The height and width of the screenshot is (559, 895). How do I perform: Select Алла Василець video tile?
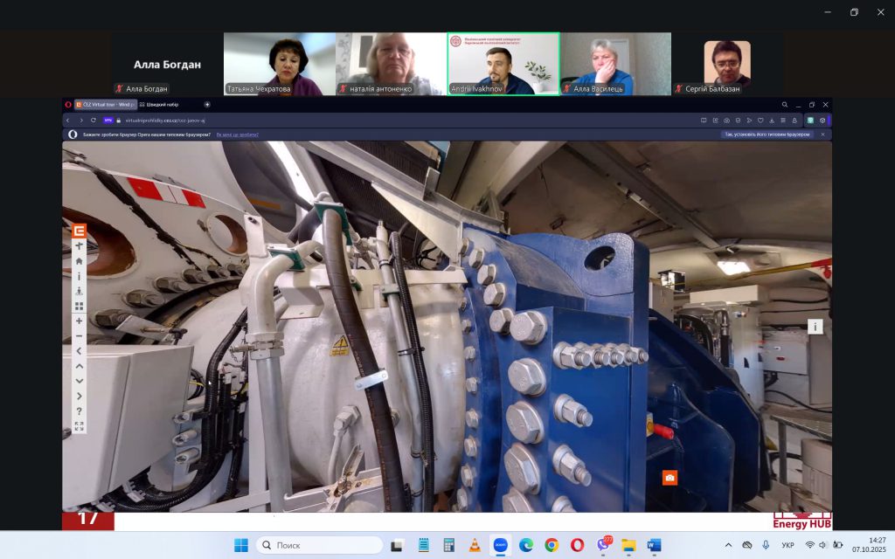tap(615, 64)
